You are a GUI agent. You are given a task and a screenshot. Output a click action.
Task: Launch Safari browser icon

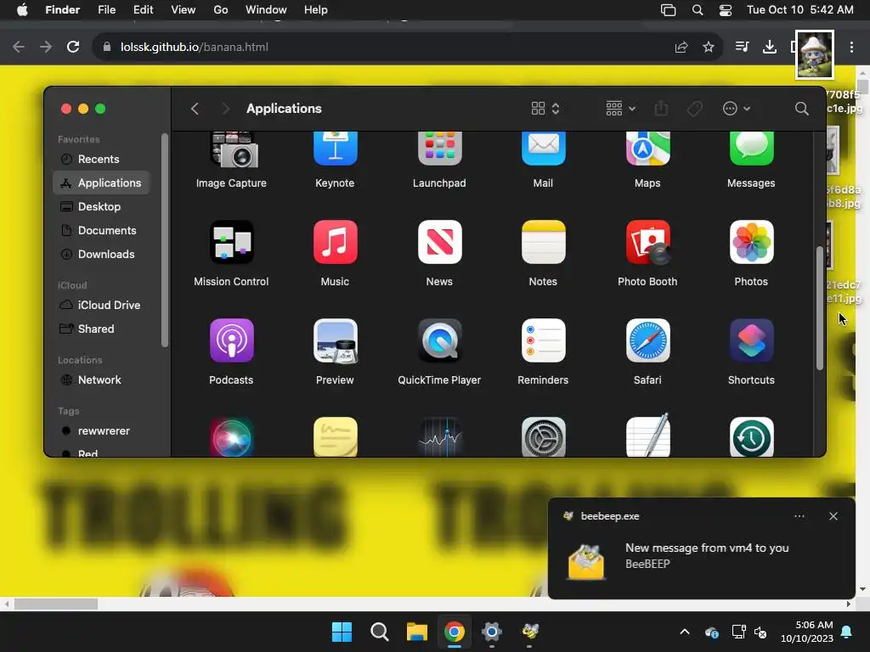coord(647,340)
